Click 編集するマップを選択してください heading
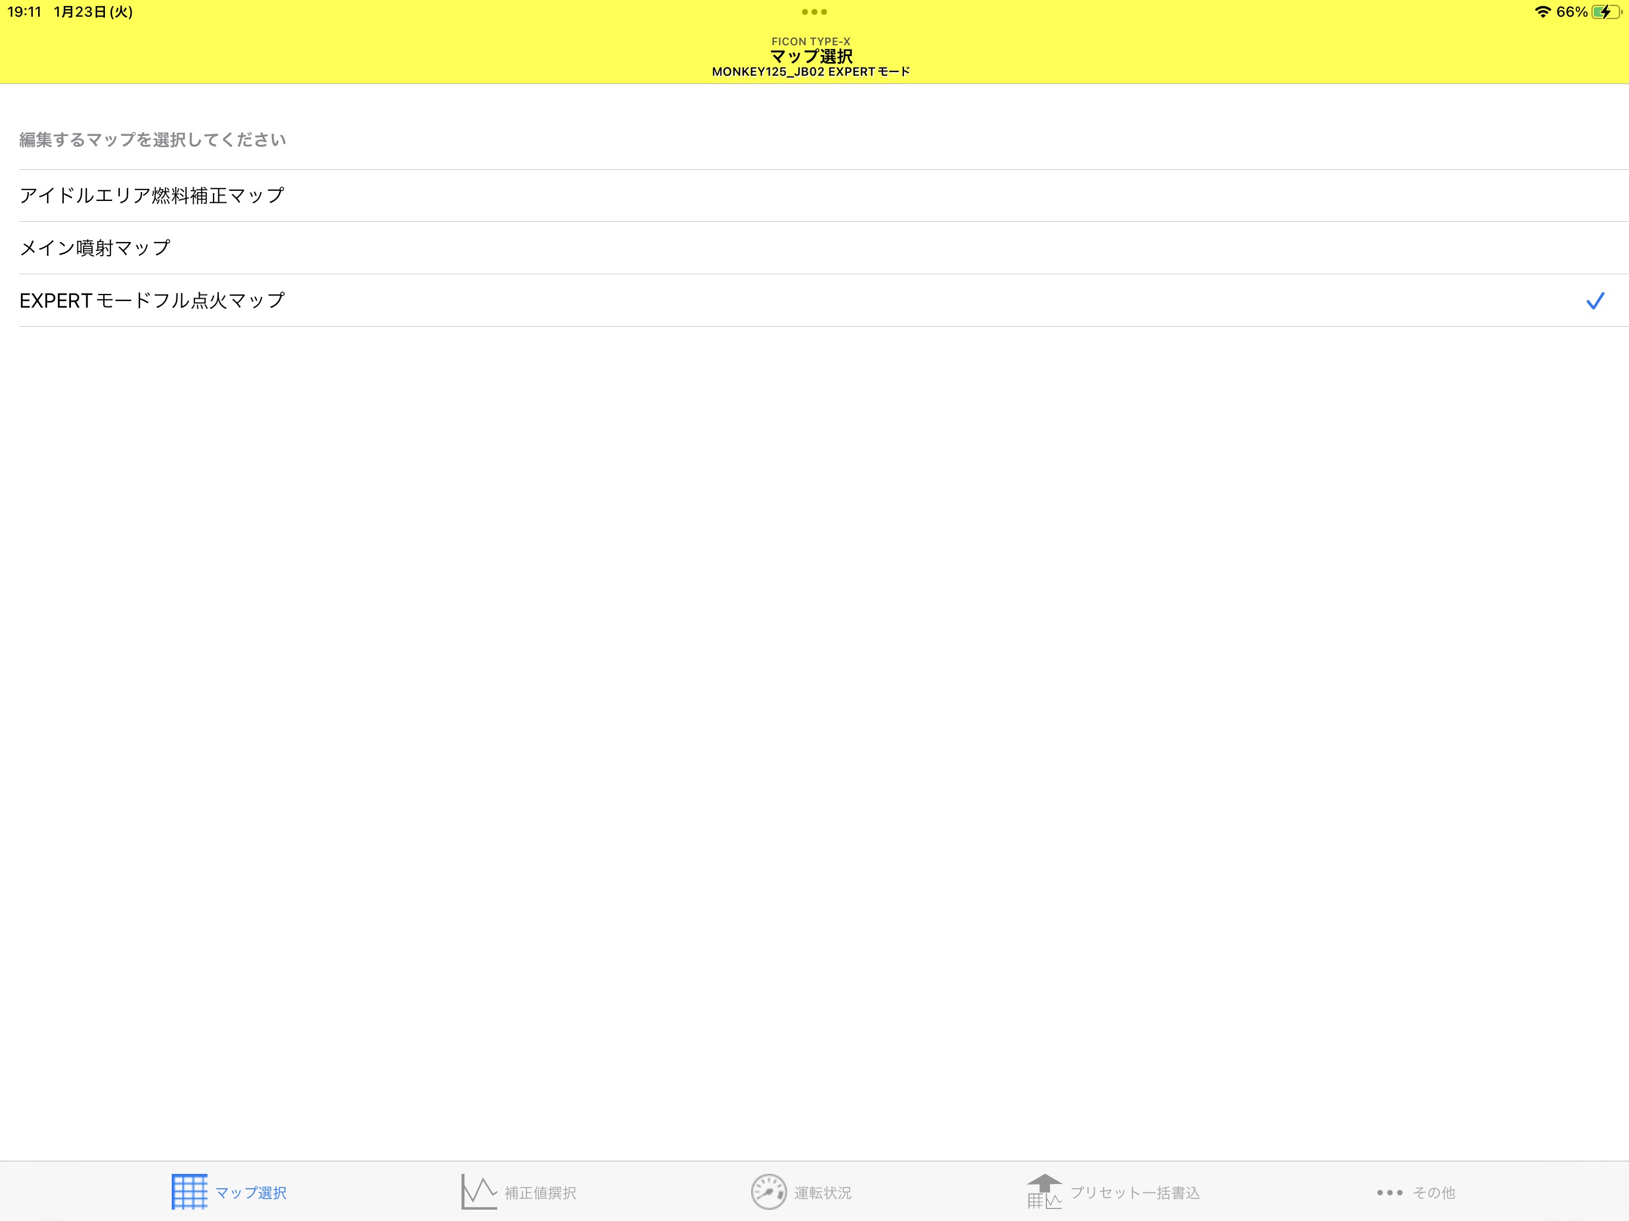Image resolution: width=1629 pixels, height=1221 pixels. pos(153,140)
